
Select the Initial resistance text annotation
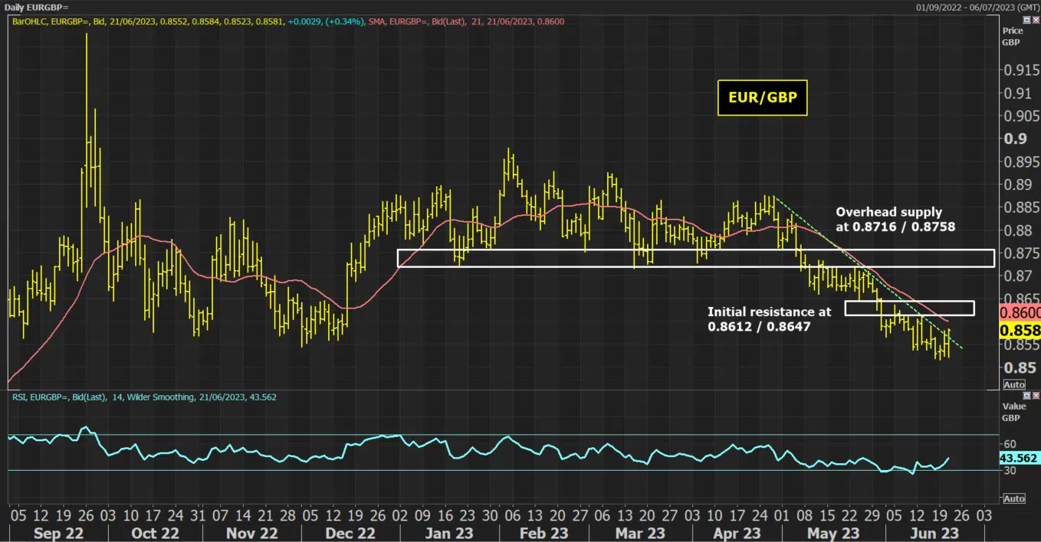pyautogui.click(x=769, y=318)
